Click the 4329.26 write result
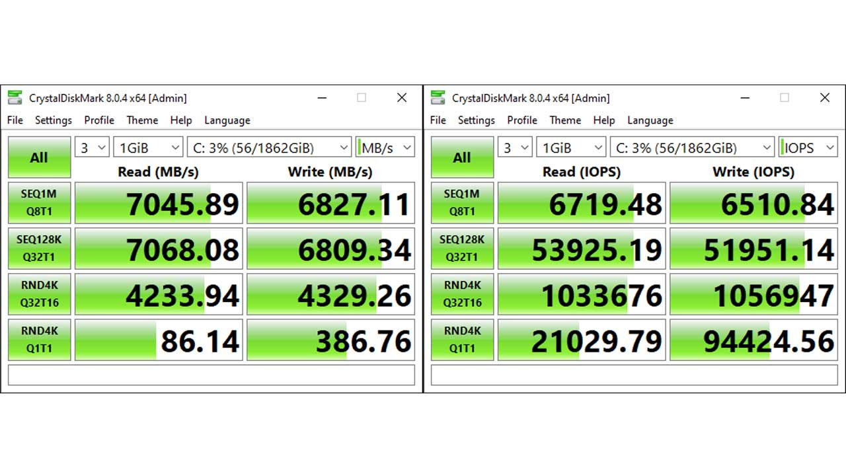 [330, 294]
